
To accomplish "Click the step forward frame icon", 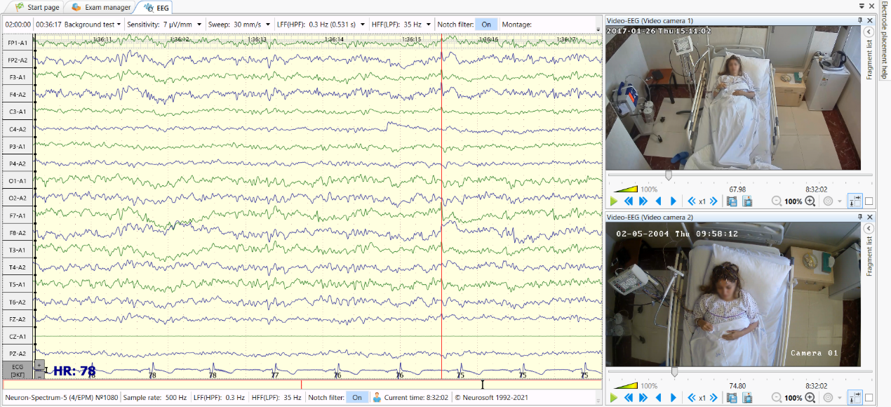I will click(x=674, y=201).
